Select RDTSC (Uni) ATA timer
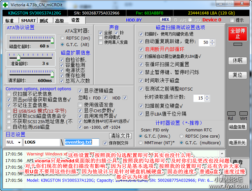The width and height of the screenshot is (252, 191). click(62, 38)
